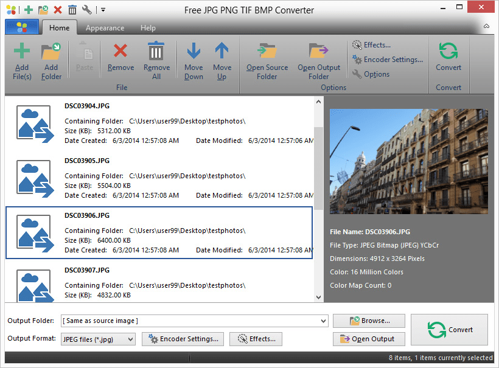Open Source Folder from the ribbon

tap(267, 61)
